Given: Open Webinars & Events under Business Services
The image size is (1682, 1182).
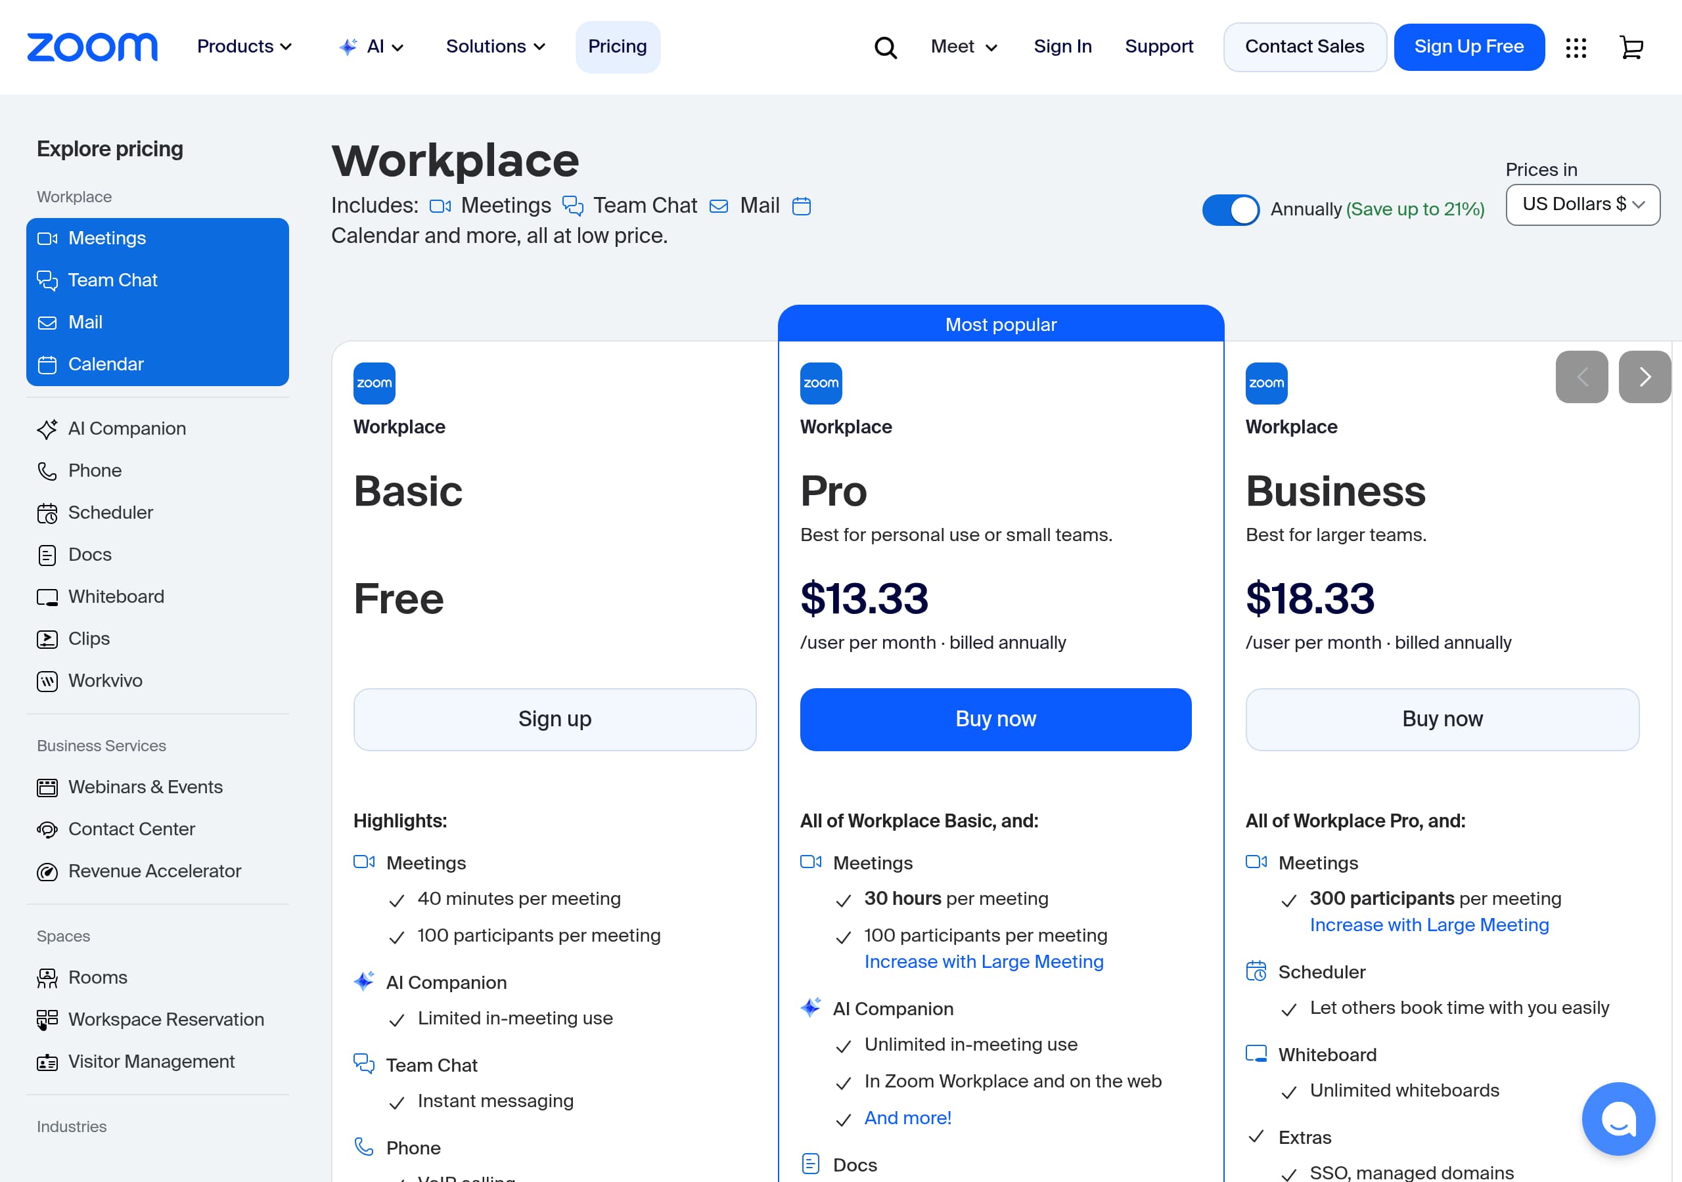Looking at the screenshot, I should point(146,787).
